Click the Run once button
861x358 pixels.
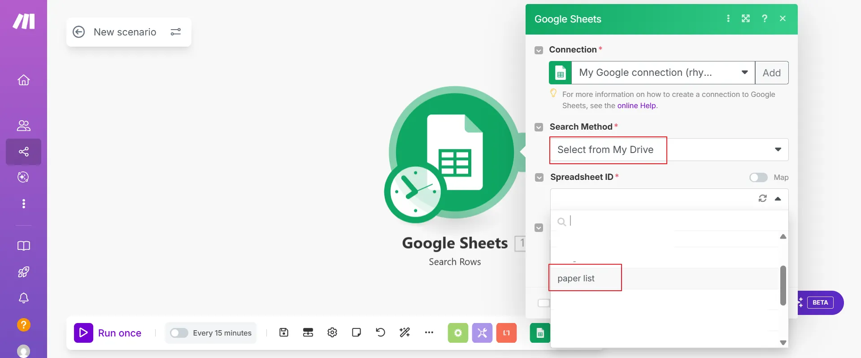(108, 333)
